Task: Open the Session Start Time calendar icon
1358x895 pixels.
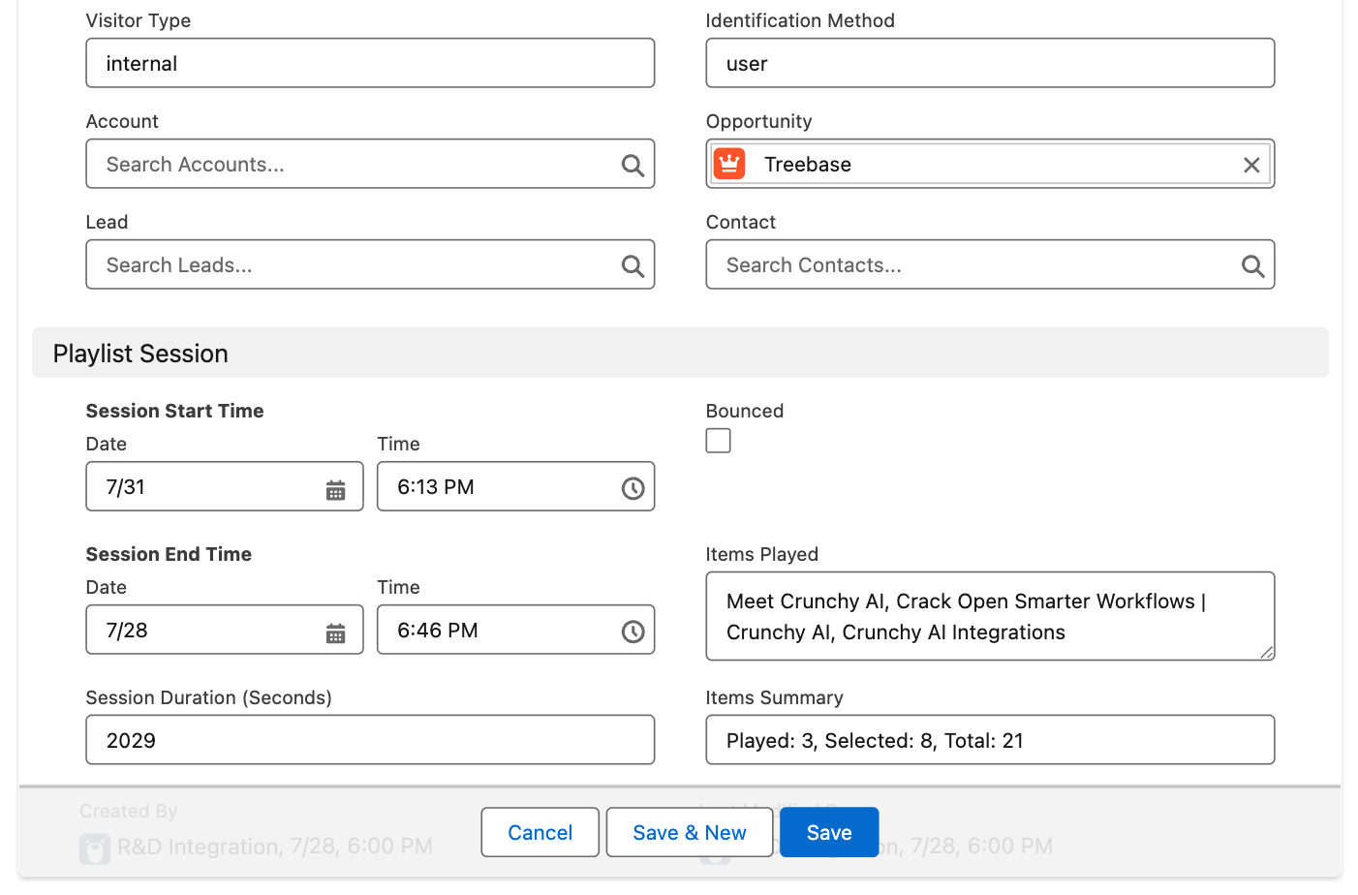Action: 335,487
